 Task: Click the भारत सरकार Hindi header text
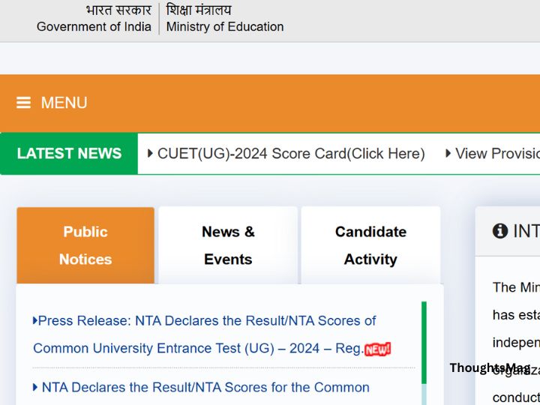(x=118, y=10)
